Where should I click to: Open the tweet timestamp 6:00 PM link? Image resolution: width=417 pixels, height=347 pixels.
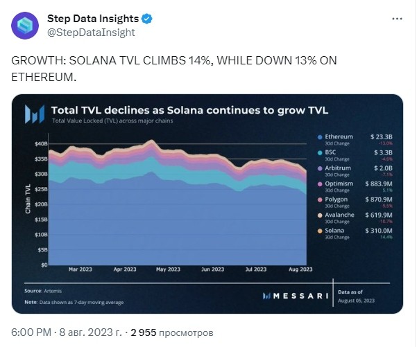[x=31, y=332]
